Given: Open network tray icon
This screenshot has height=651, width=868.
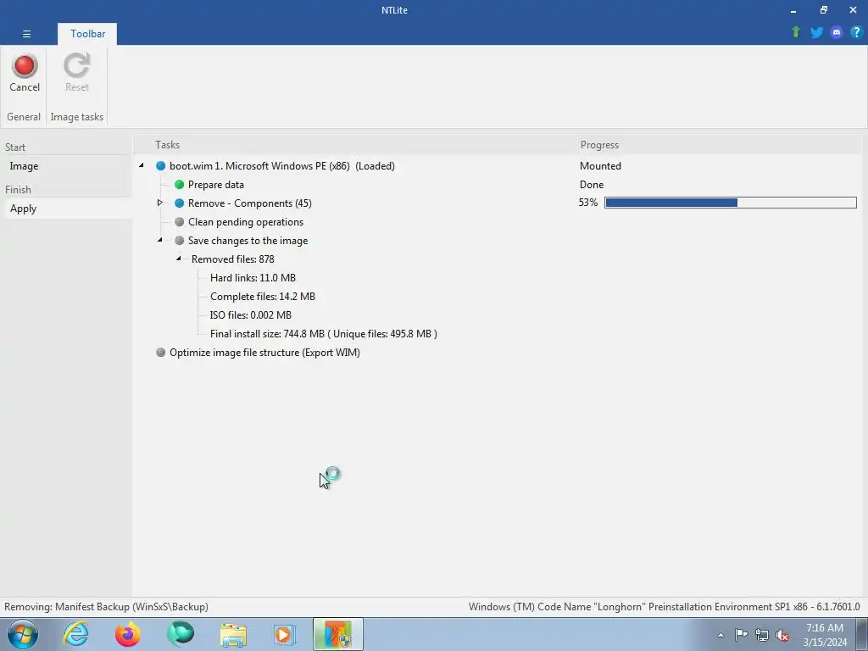Looking at the screenshot, I should (x=762, y=635).
